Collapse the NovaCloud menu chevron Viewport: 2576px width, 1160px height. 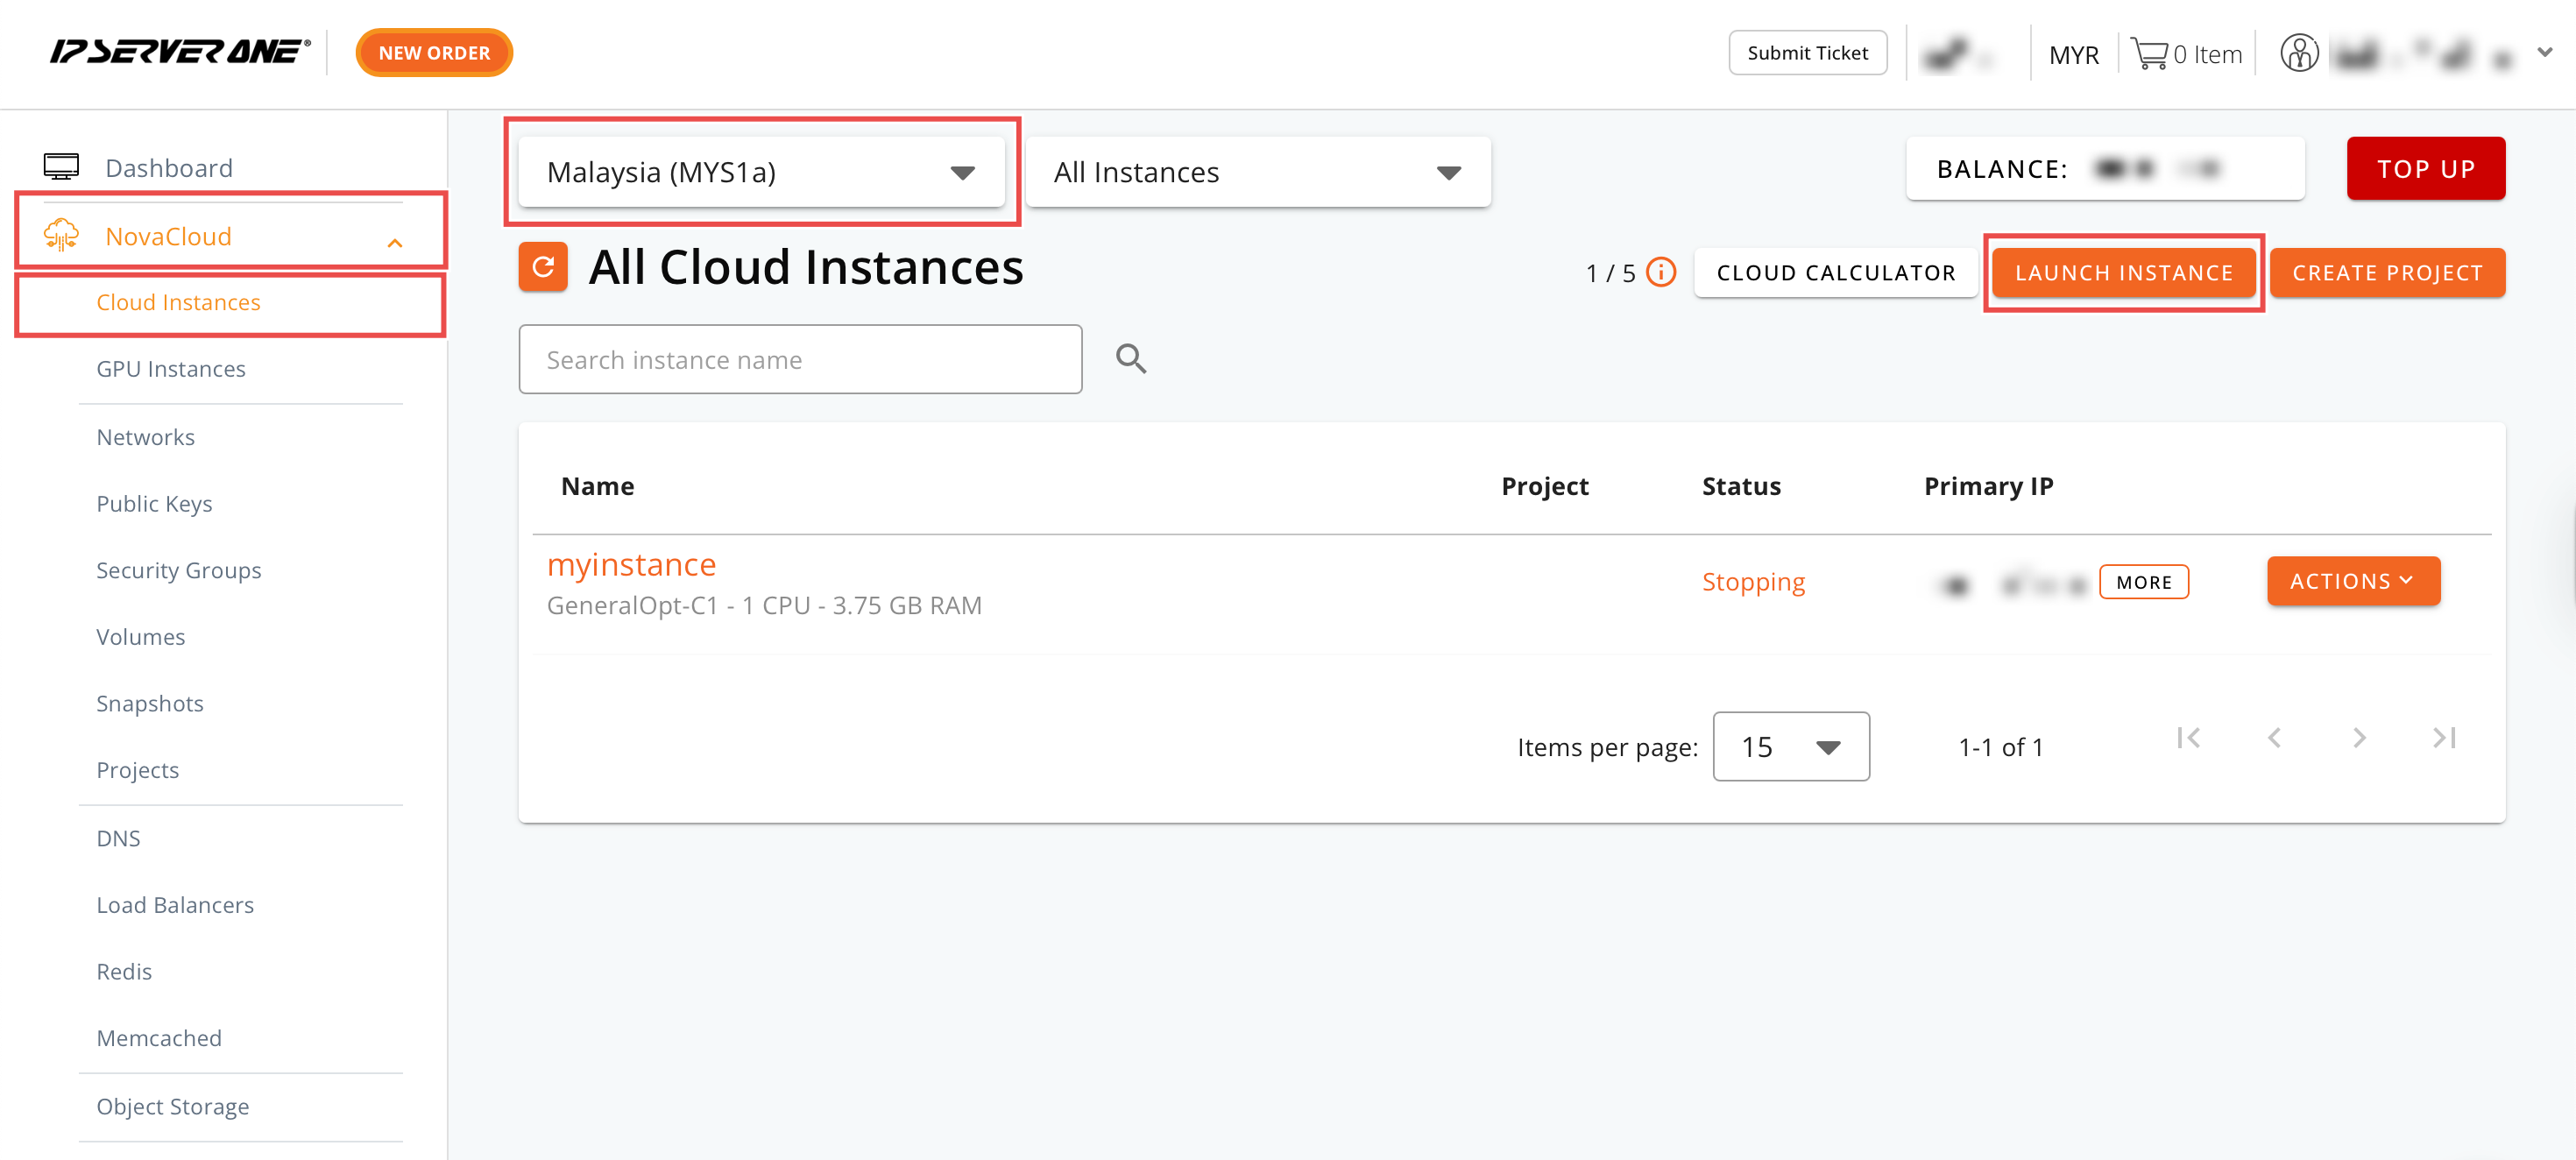395,242
